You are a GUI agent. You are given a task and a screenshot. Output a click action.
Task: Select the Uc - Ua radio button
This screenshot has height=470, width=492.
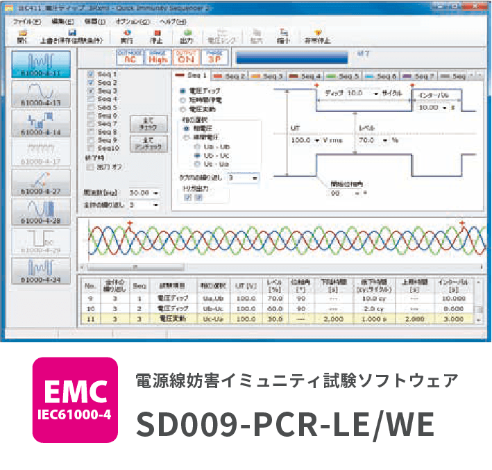(197, 165)
